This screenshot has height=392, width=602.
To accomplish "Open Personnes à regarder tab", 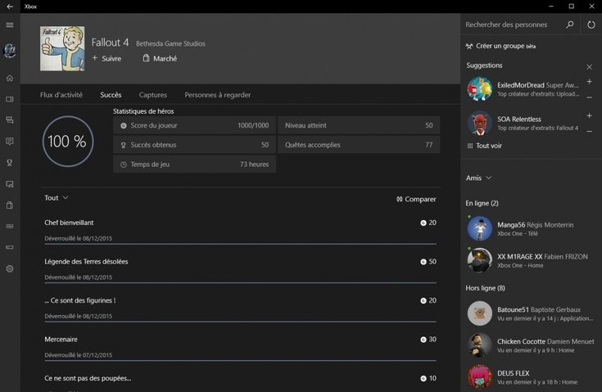I will click(218, 95).
